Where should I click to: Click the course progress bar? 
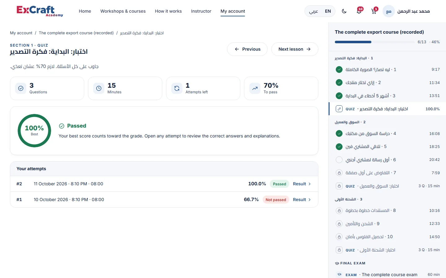coord(374,42)
